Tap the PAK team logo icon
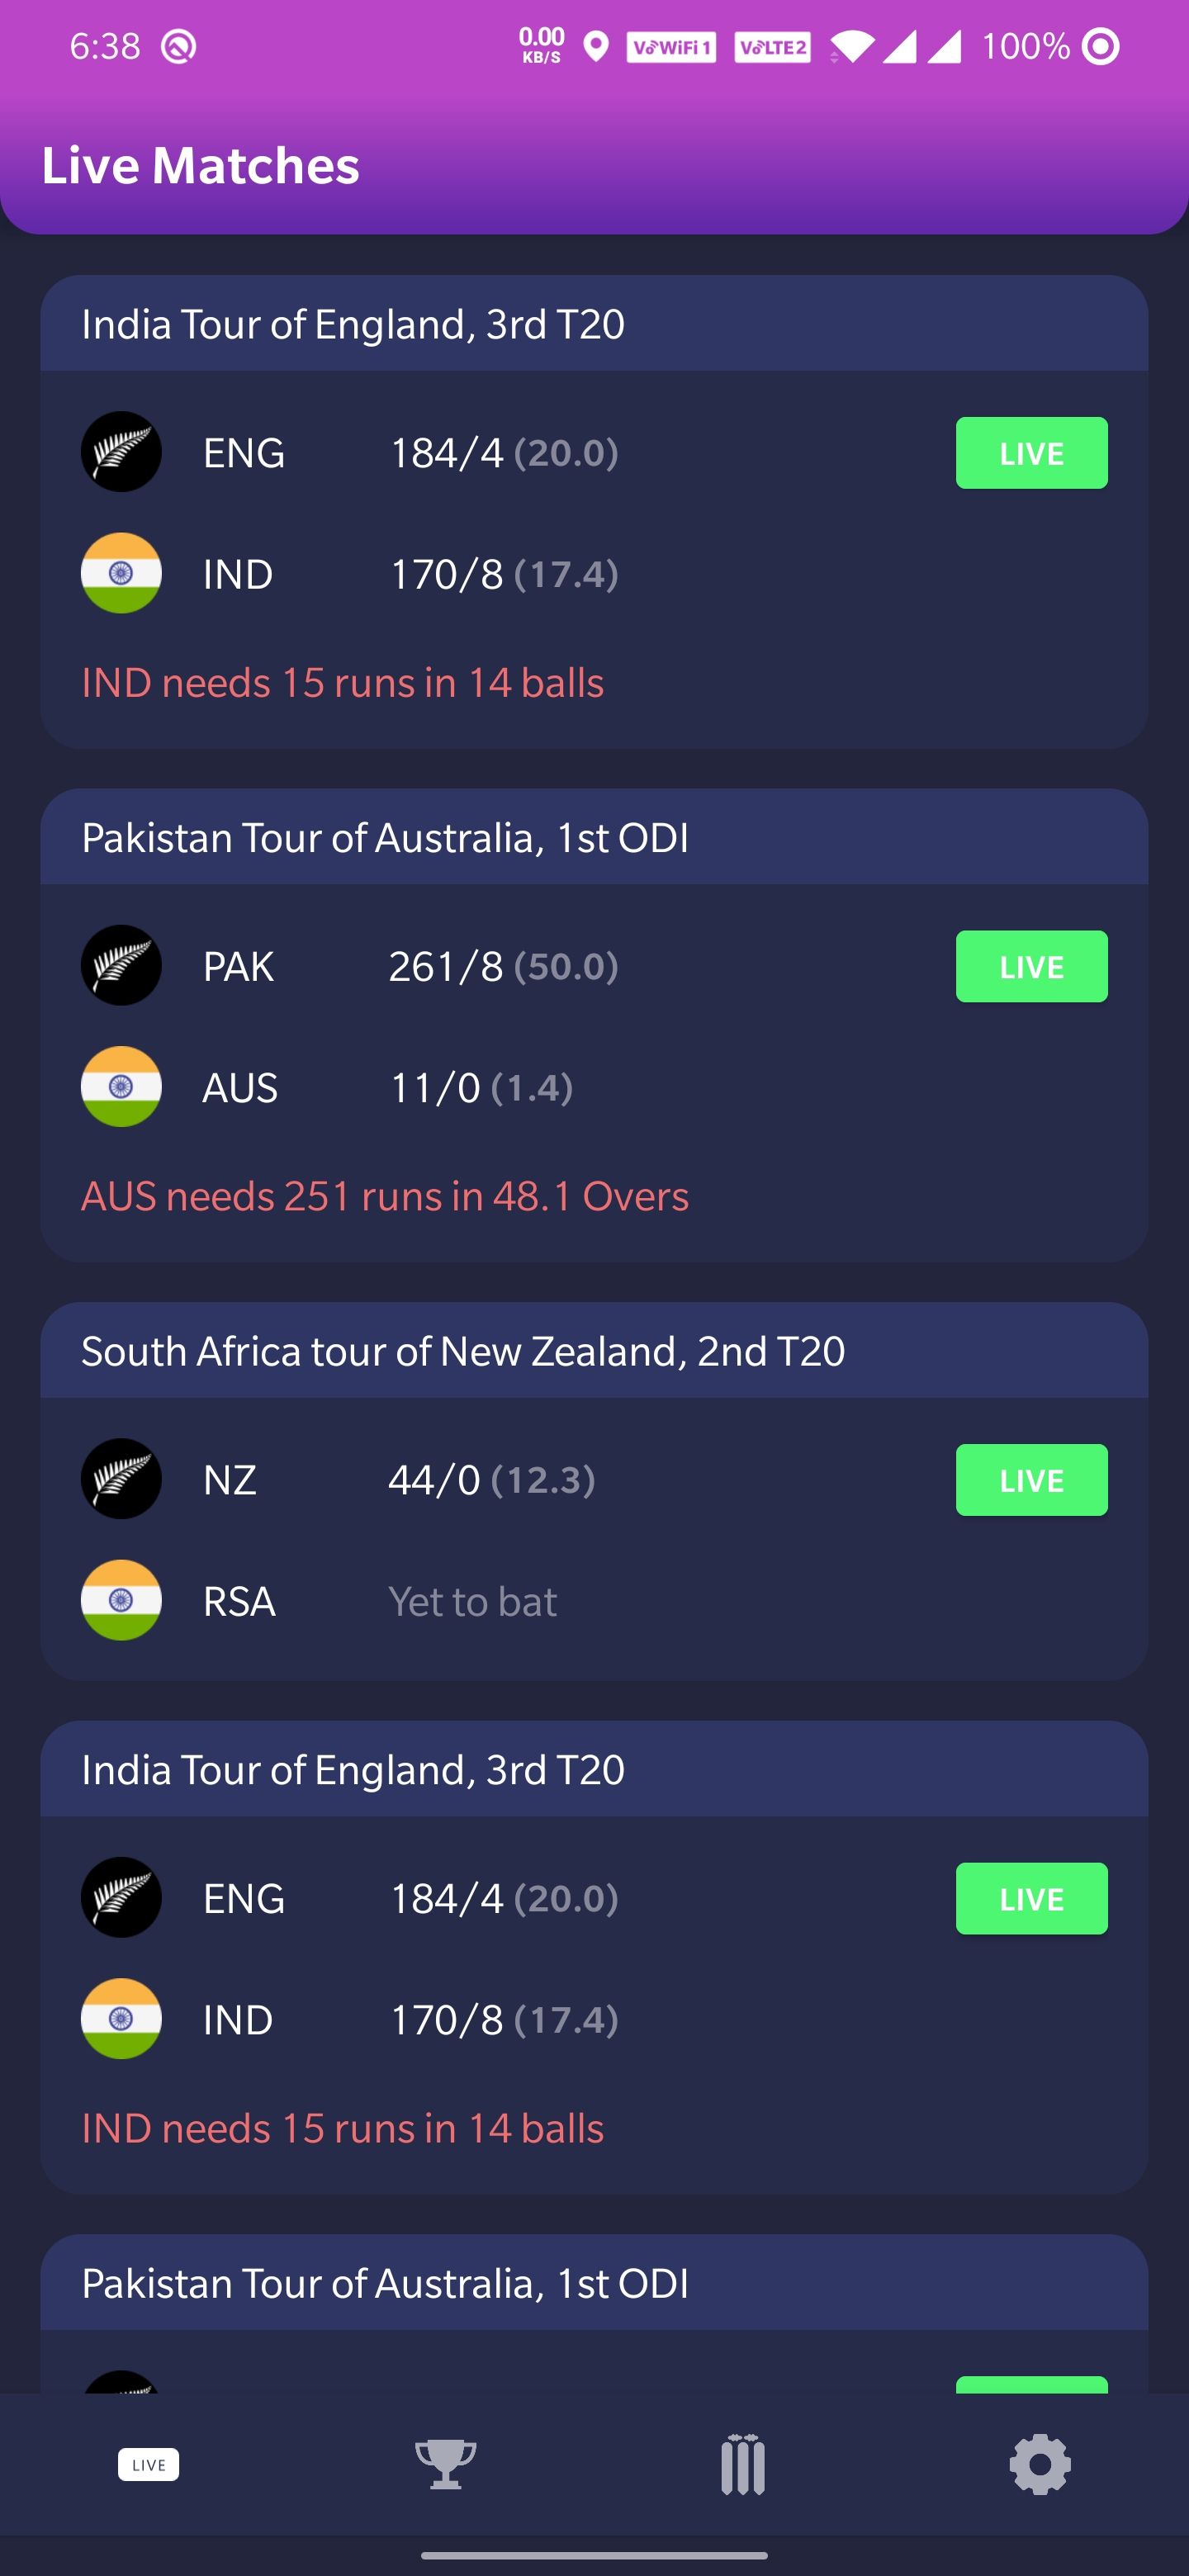Image resolution: width=1189 pixels, height=2576 pixels. (121, 965)
